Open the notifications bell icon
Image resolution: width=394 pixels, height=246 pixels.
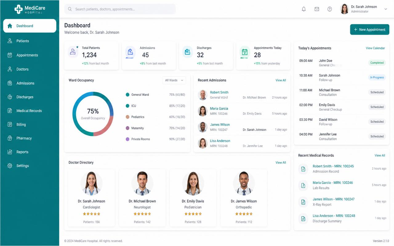(304, 9)
